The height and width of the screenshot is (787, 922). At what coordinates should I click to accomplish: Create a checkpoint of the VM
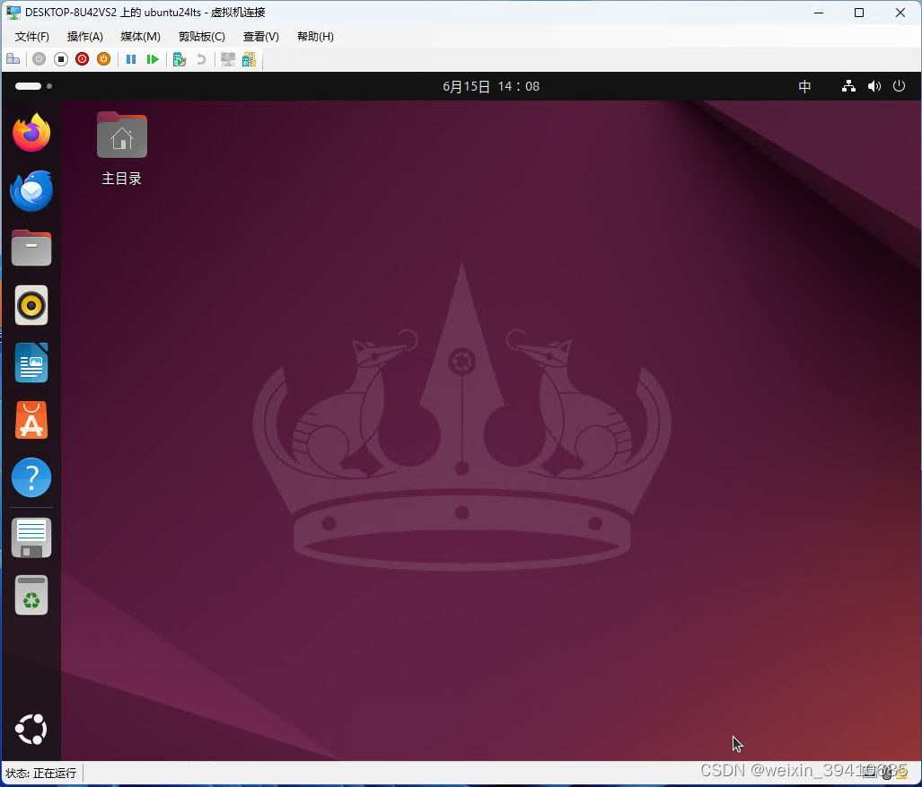coord(179,58)
